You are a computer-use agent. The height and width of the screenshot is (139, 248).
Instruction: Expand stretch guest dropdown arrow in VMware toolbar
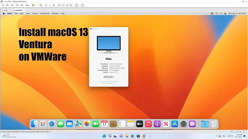click(85, 5)
